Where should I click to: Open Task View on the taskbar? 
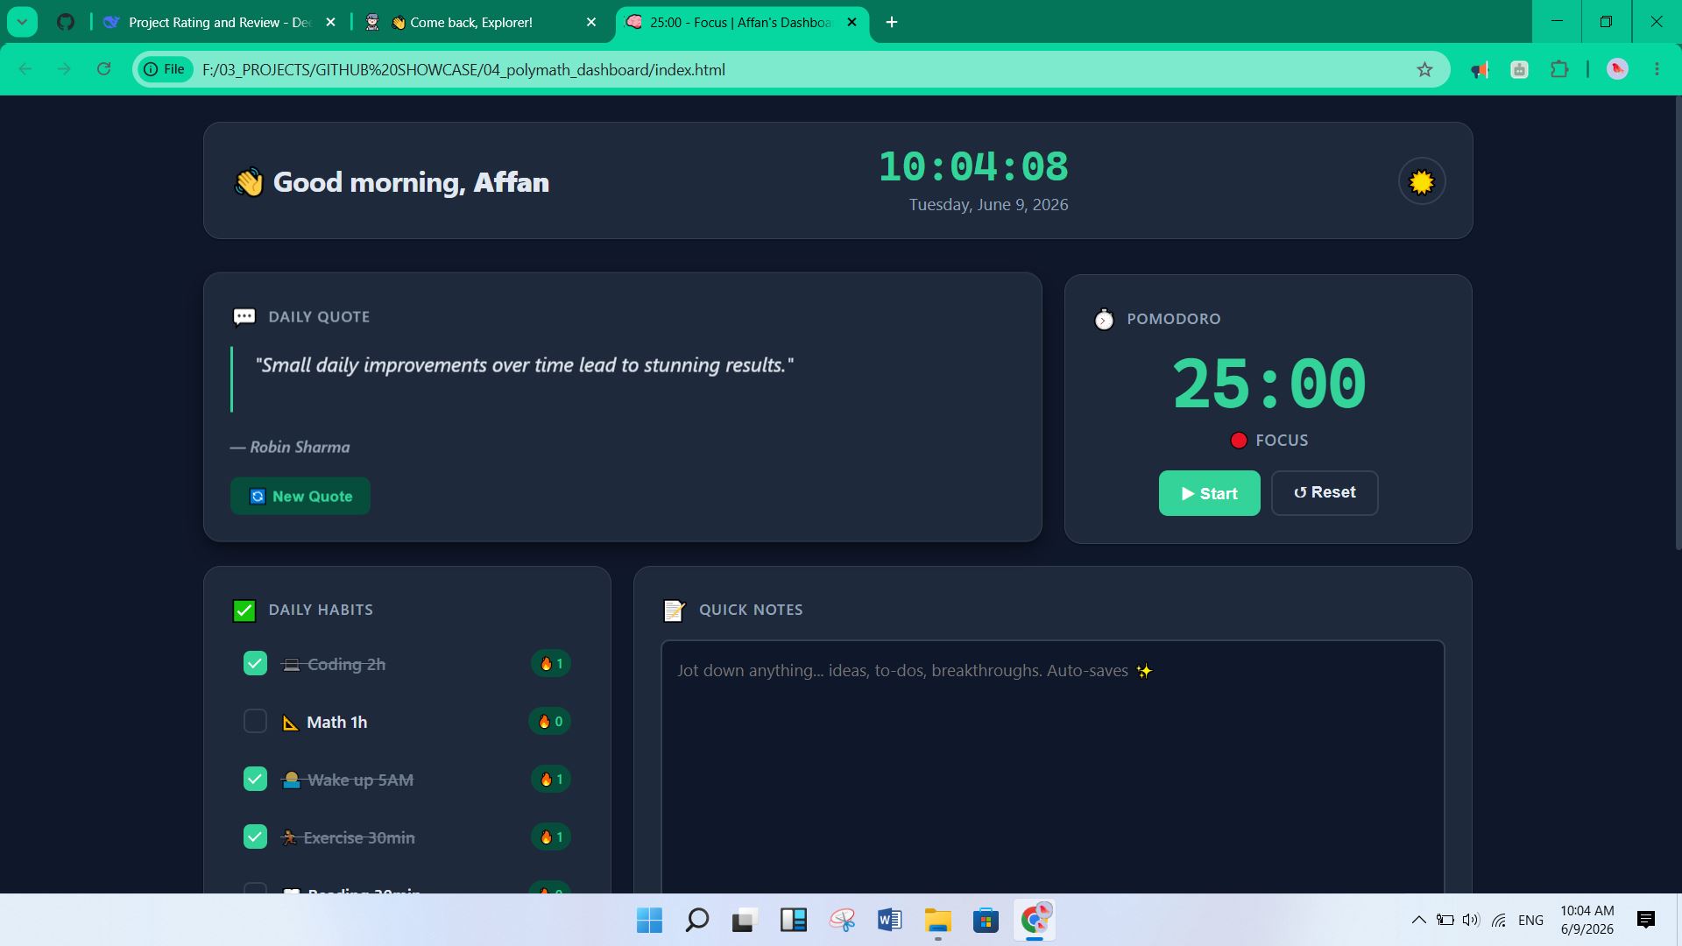(744, 920)
